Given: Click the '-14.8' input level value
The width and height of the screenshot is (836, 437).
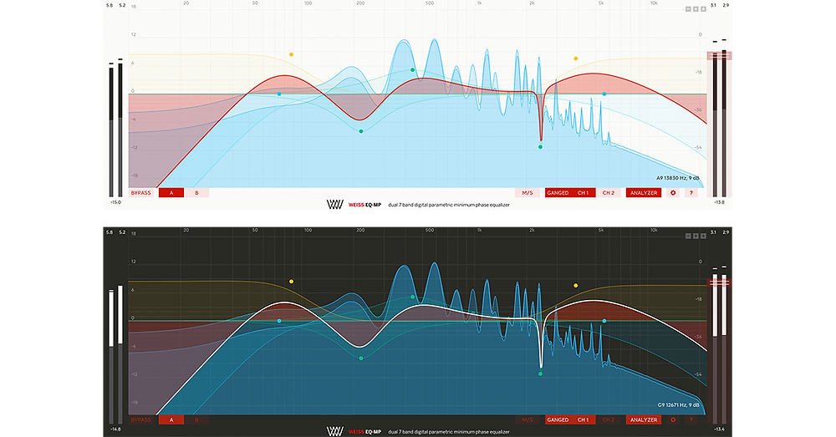Looking at the screenshot, I should tap(115, 429).
